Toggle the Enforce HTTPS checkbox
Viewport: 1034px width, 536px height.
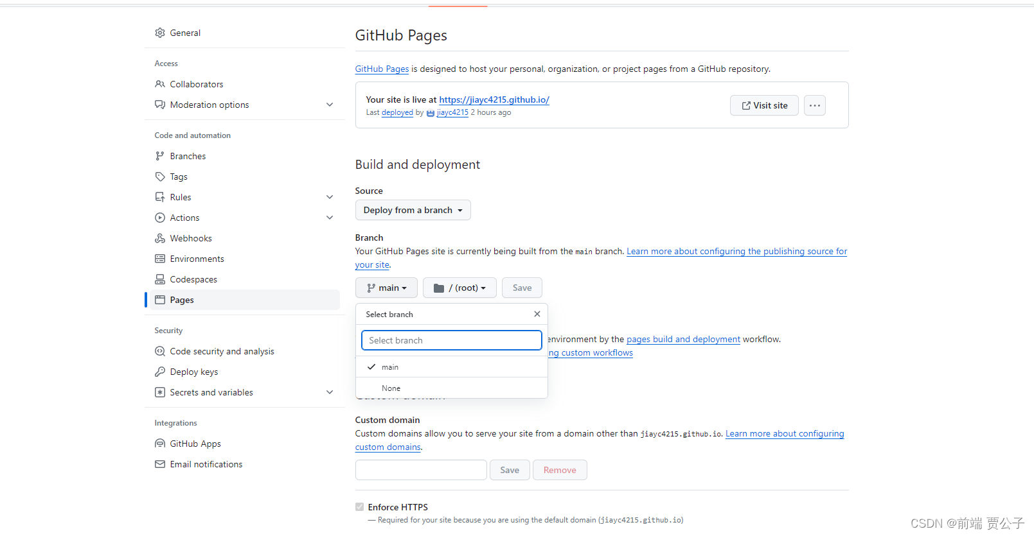(x=360, y=507)
